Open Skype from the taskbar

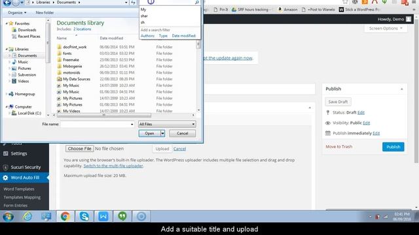[x=84, y=216]
